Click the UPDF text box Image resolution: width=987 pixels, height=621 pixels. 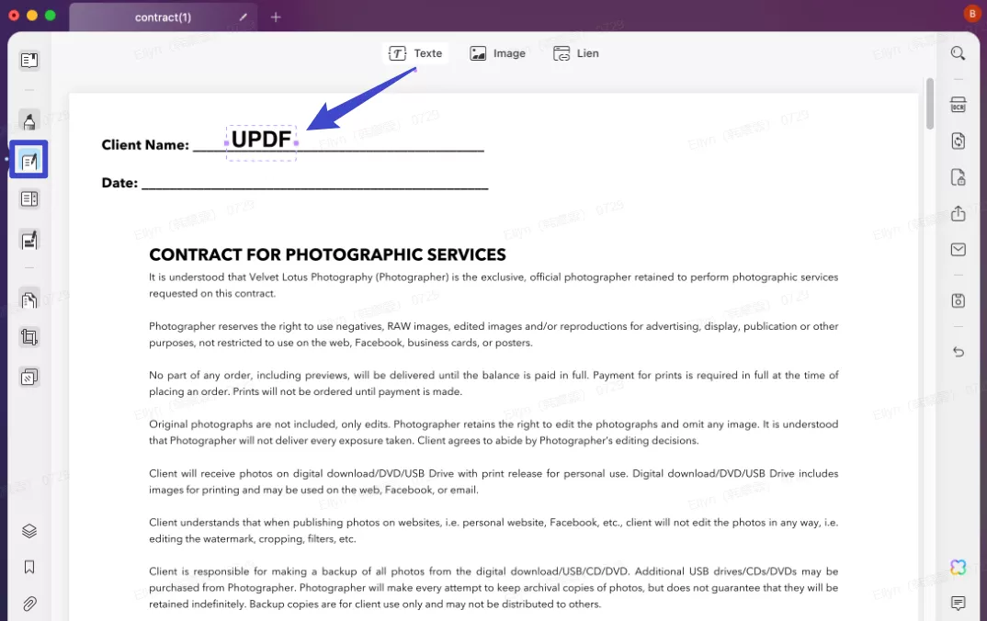pos(261,142)
